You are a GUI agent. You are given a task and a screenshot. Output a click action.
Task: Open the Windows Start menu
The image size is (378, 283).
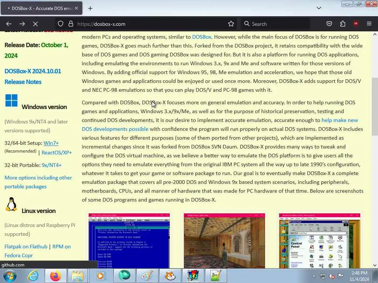click(x=10, y=276)
